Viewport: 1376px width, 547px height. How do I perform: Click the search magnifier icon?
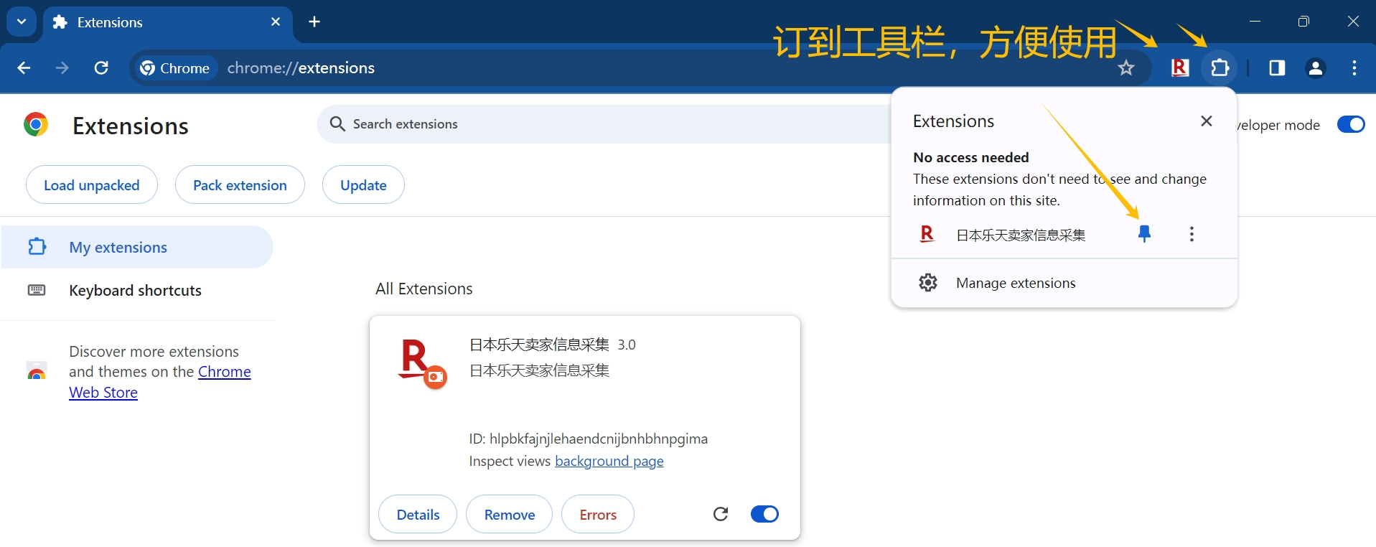click(x=337, y=124)
